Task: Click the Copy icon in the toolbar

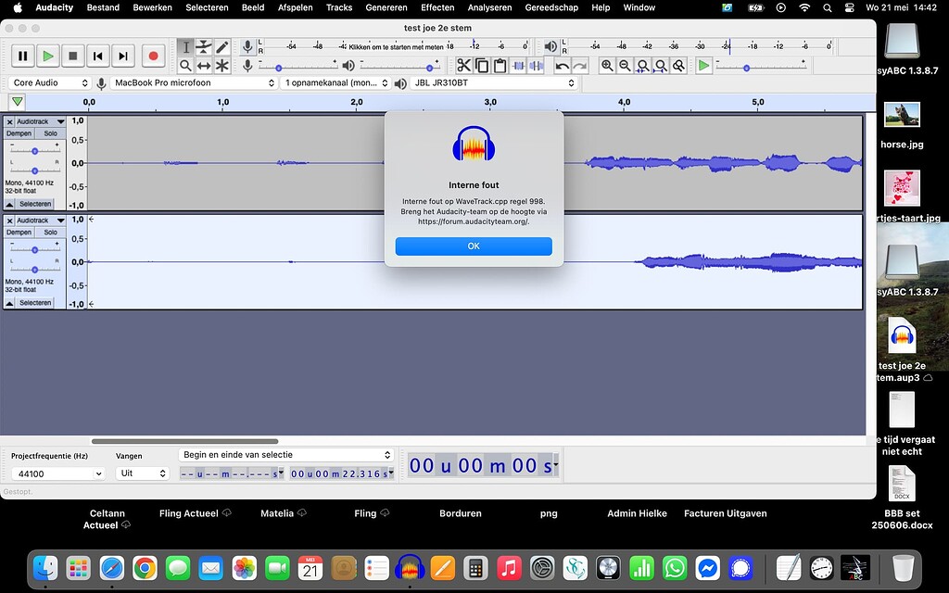Action: click(x=481, y=65)
